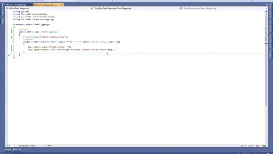This screenshot has width=273, height=154.
Task: Open the Properties side tab
Action: click(x=270, y=54)
